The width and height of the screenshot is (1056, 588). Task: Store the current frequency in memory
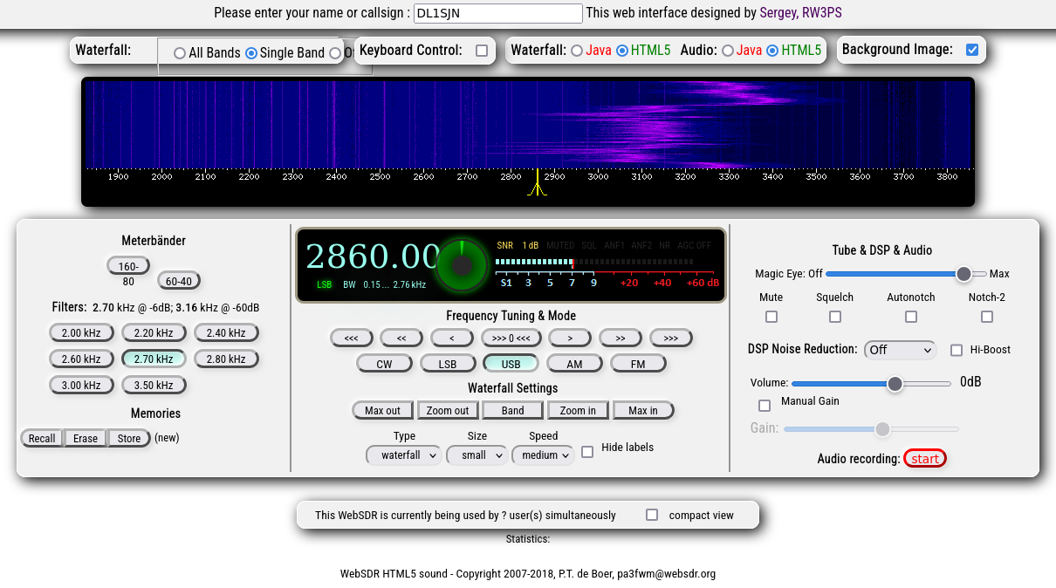coord(129,438)
